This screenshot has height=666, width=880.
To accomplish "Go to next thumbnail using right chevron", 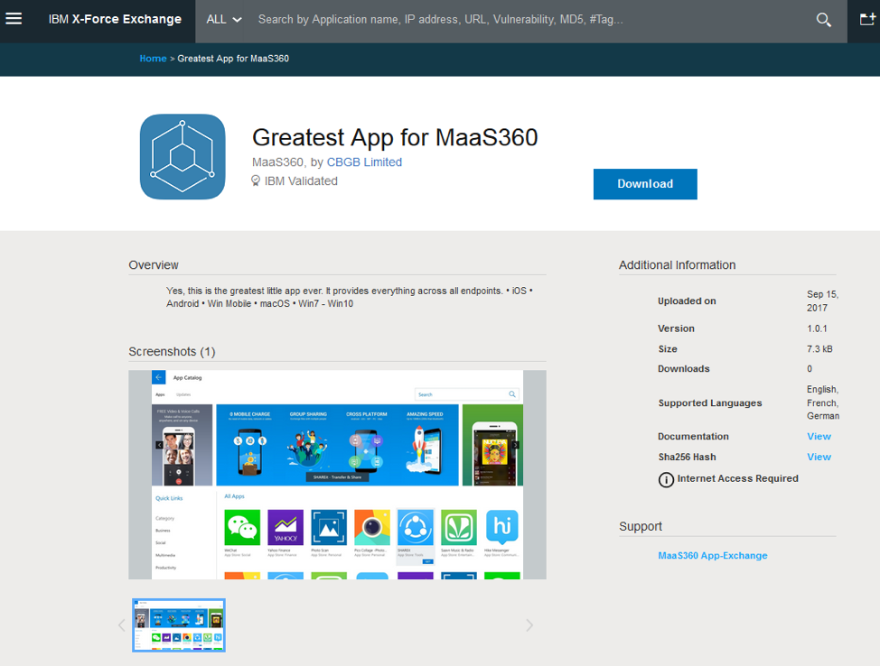I will pyautogui.click(x=529, y=625).
